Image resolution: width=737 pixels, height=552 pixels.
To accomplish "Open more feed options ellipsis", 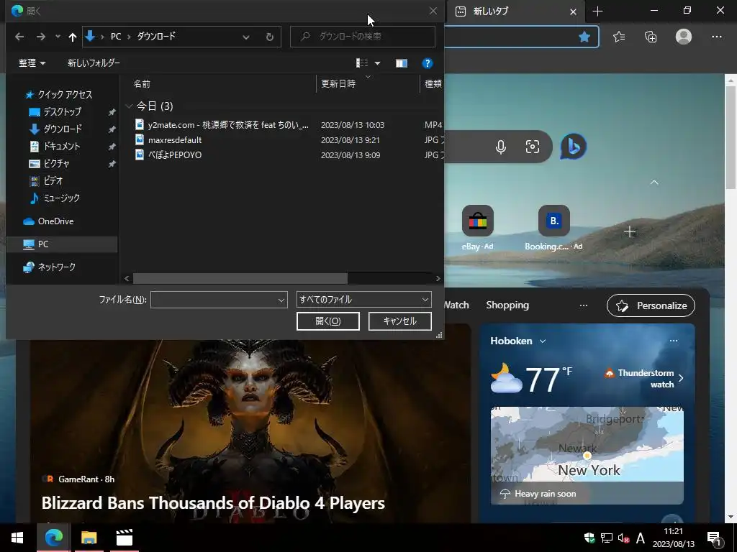I will [583, 305].
